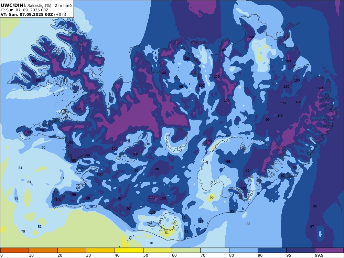Click the legend label '70'
This screenshot has height=258, width=344.
coord(203,255)
